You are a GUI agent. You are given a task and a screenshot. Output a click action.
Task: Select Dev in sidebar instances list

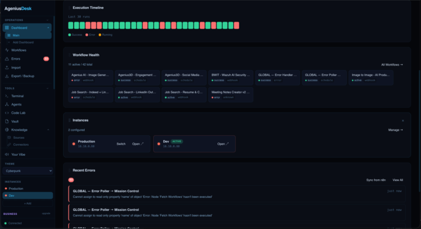tap(27, 196)
